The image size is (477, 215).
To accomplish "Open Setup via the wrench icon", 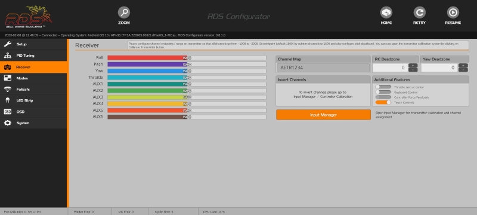I will point(8,44).
